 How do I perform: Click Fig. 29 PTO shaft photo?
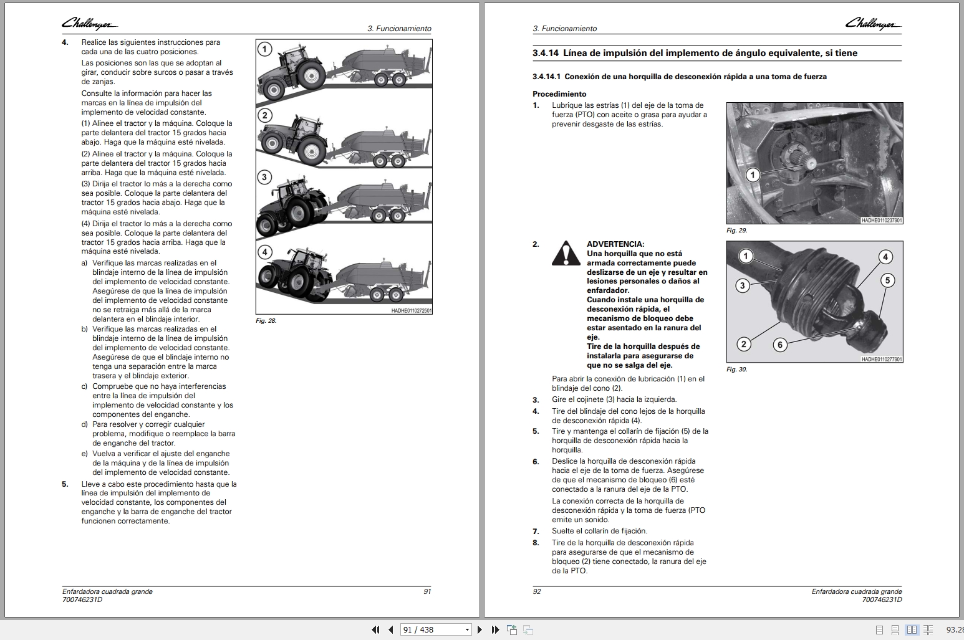pos(814,163)
